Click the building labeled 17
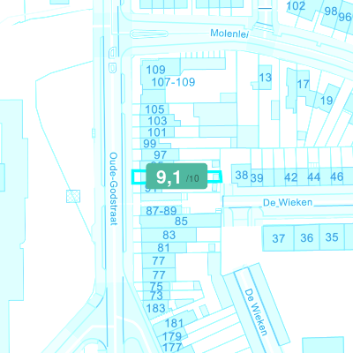This screenshot has height=353, width=353. click(303, 85)
